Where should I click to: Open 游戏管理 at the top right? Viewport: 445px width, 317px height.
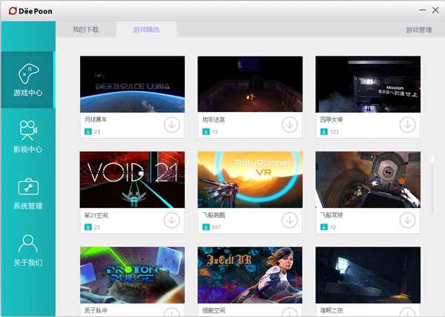click(x=418, y=30)
